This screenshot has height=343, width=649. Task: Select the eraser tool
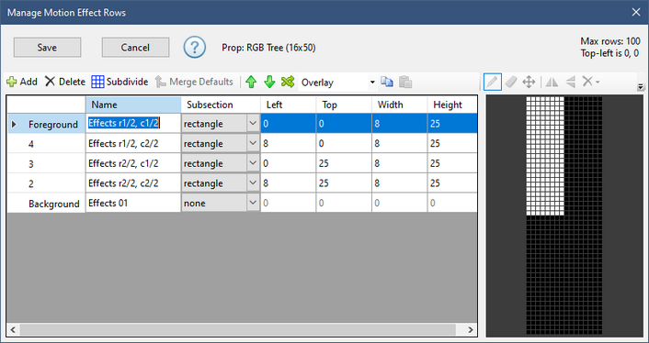511,82
